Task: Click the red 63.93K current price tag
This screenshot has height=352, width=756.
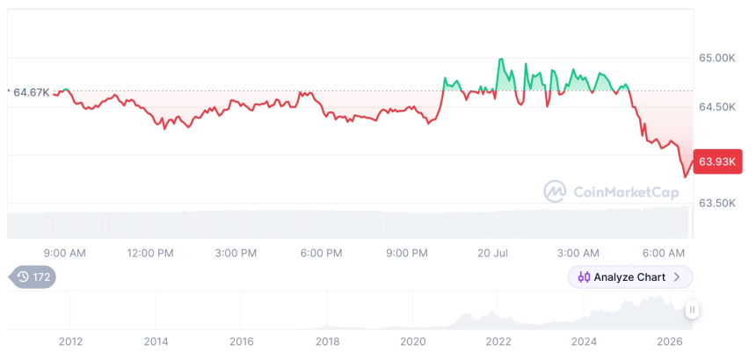Action: click(717, 162)
